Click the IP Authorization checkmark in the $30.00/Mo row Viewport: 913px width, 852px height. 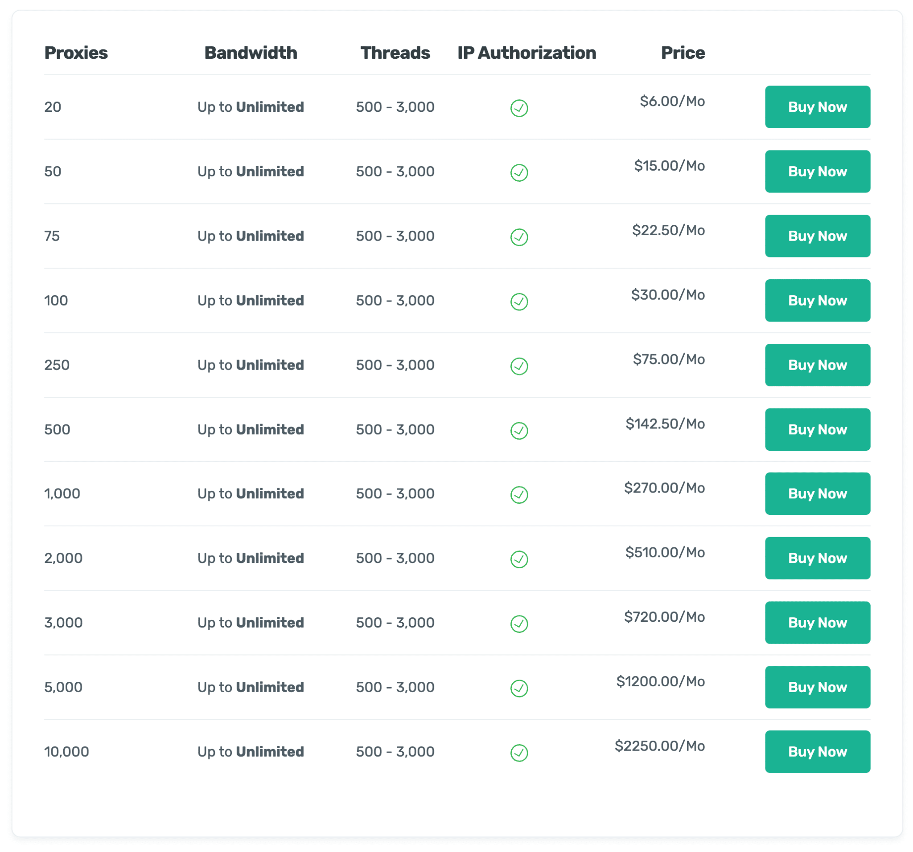coord(519,302)
